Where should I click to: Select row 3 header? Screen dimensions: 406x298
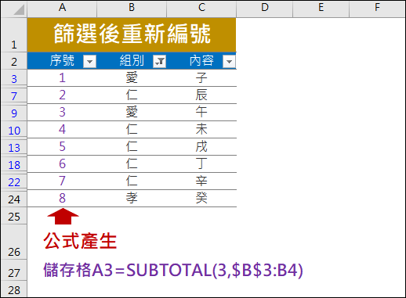coord(14,78)
